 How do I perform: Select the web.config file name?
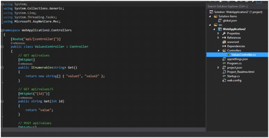(234, 80)
